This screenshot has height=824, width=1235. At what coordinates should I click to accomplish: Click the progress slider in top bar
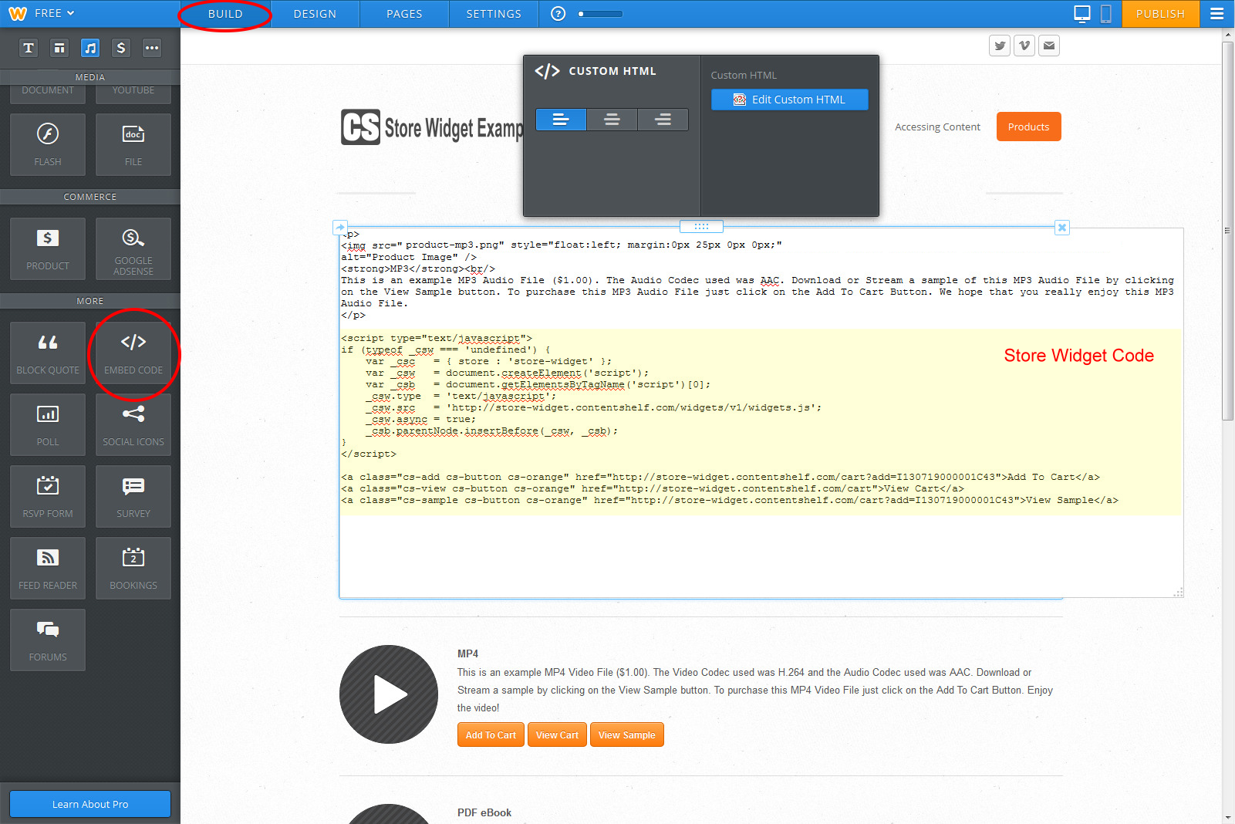pyautogui.click(x=601, y=14)
